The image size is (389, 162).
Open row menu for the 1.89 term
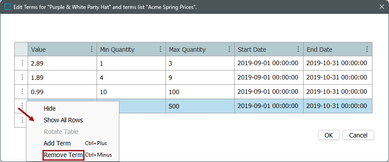(22, 78)
